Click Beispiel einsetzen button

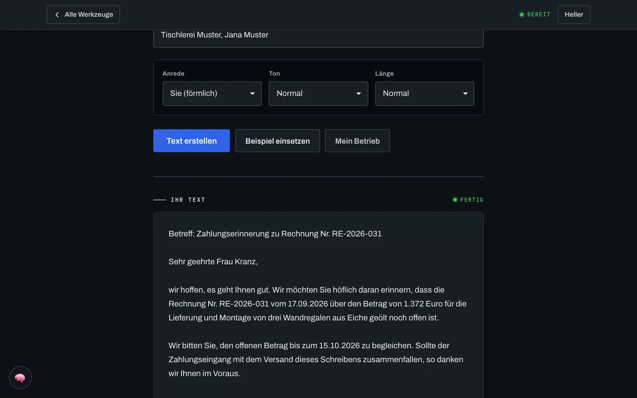click(277, 141)
